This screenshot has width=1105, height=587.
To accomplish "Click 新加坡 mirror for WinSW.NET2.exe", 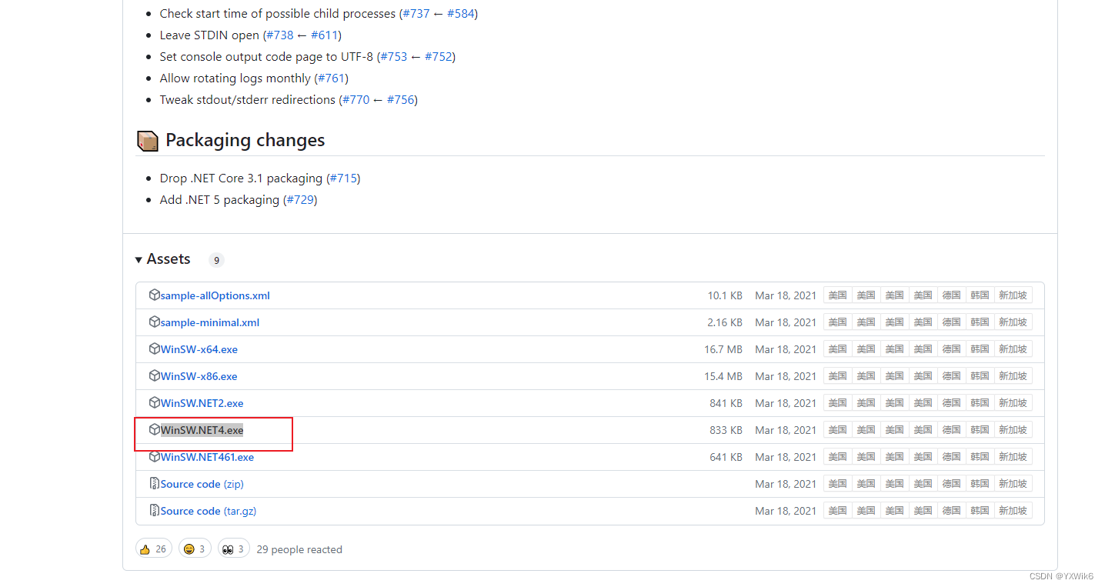I will (1013, 403).
